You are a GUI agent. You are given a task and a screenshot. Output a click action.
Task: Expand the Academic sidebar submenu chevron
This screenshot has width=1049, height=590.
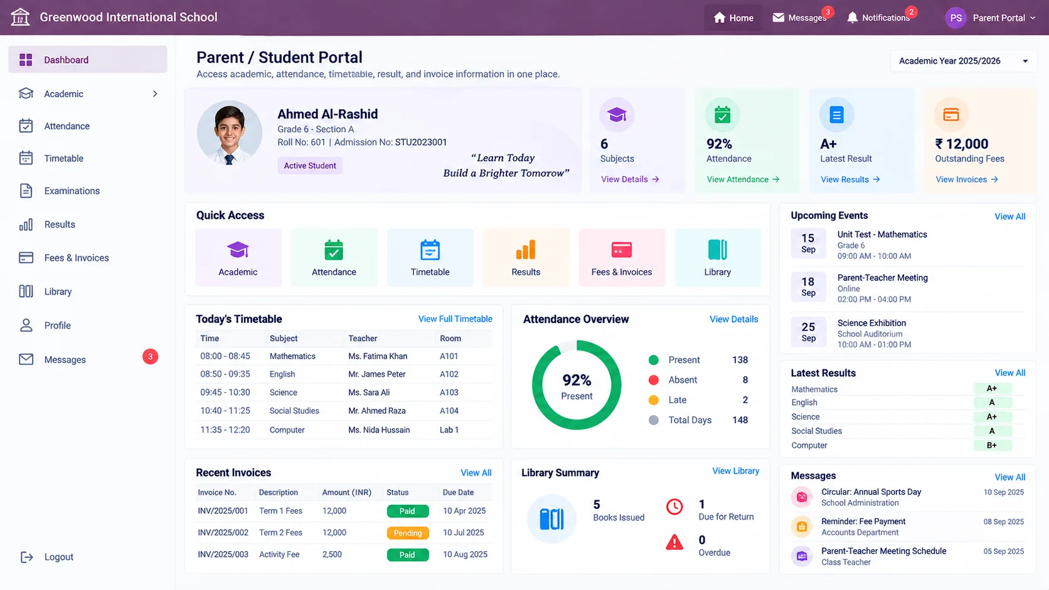click(155, 94)
